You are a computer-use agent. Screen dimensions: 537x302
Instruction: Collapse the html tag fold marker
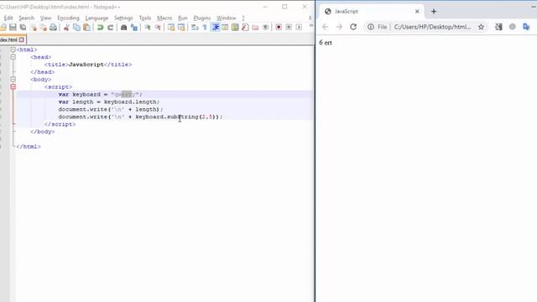point(13,49)
